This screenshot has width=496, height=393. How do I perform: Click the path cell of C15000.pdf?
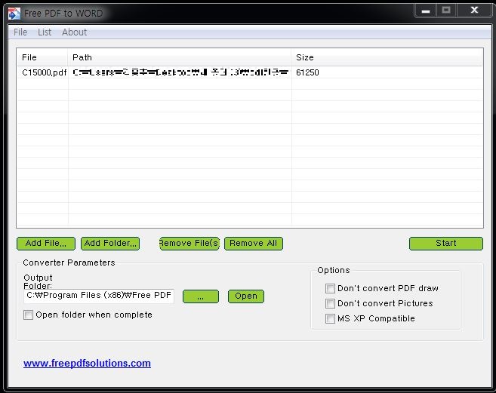tap(180, 72)
